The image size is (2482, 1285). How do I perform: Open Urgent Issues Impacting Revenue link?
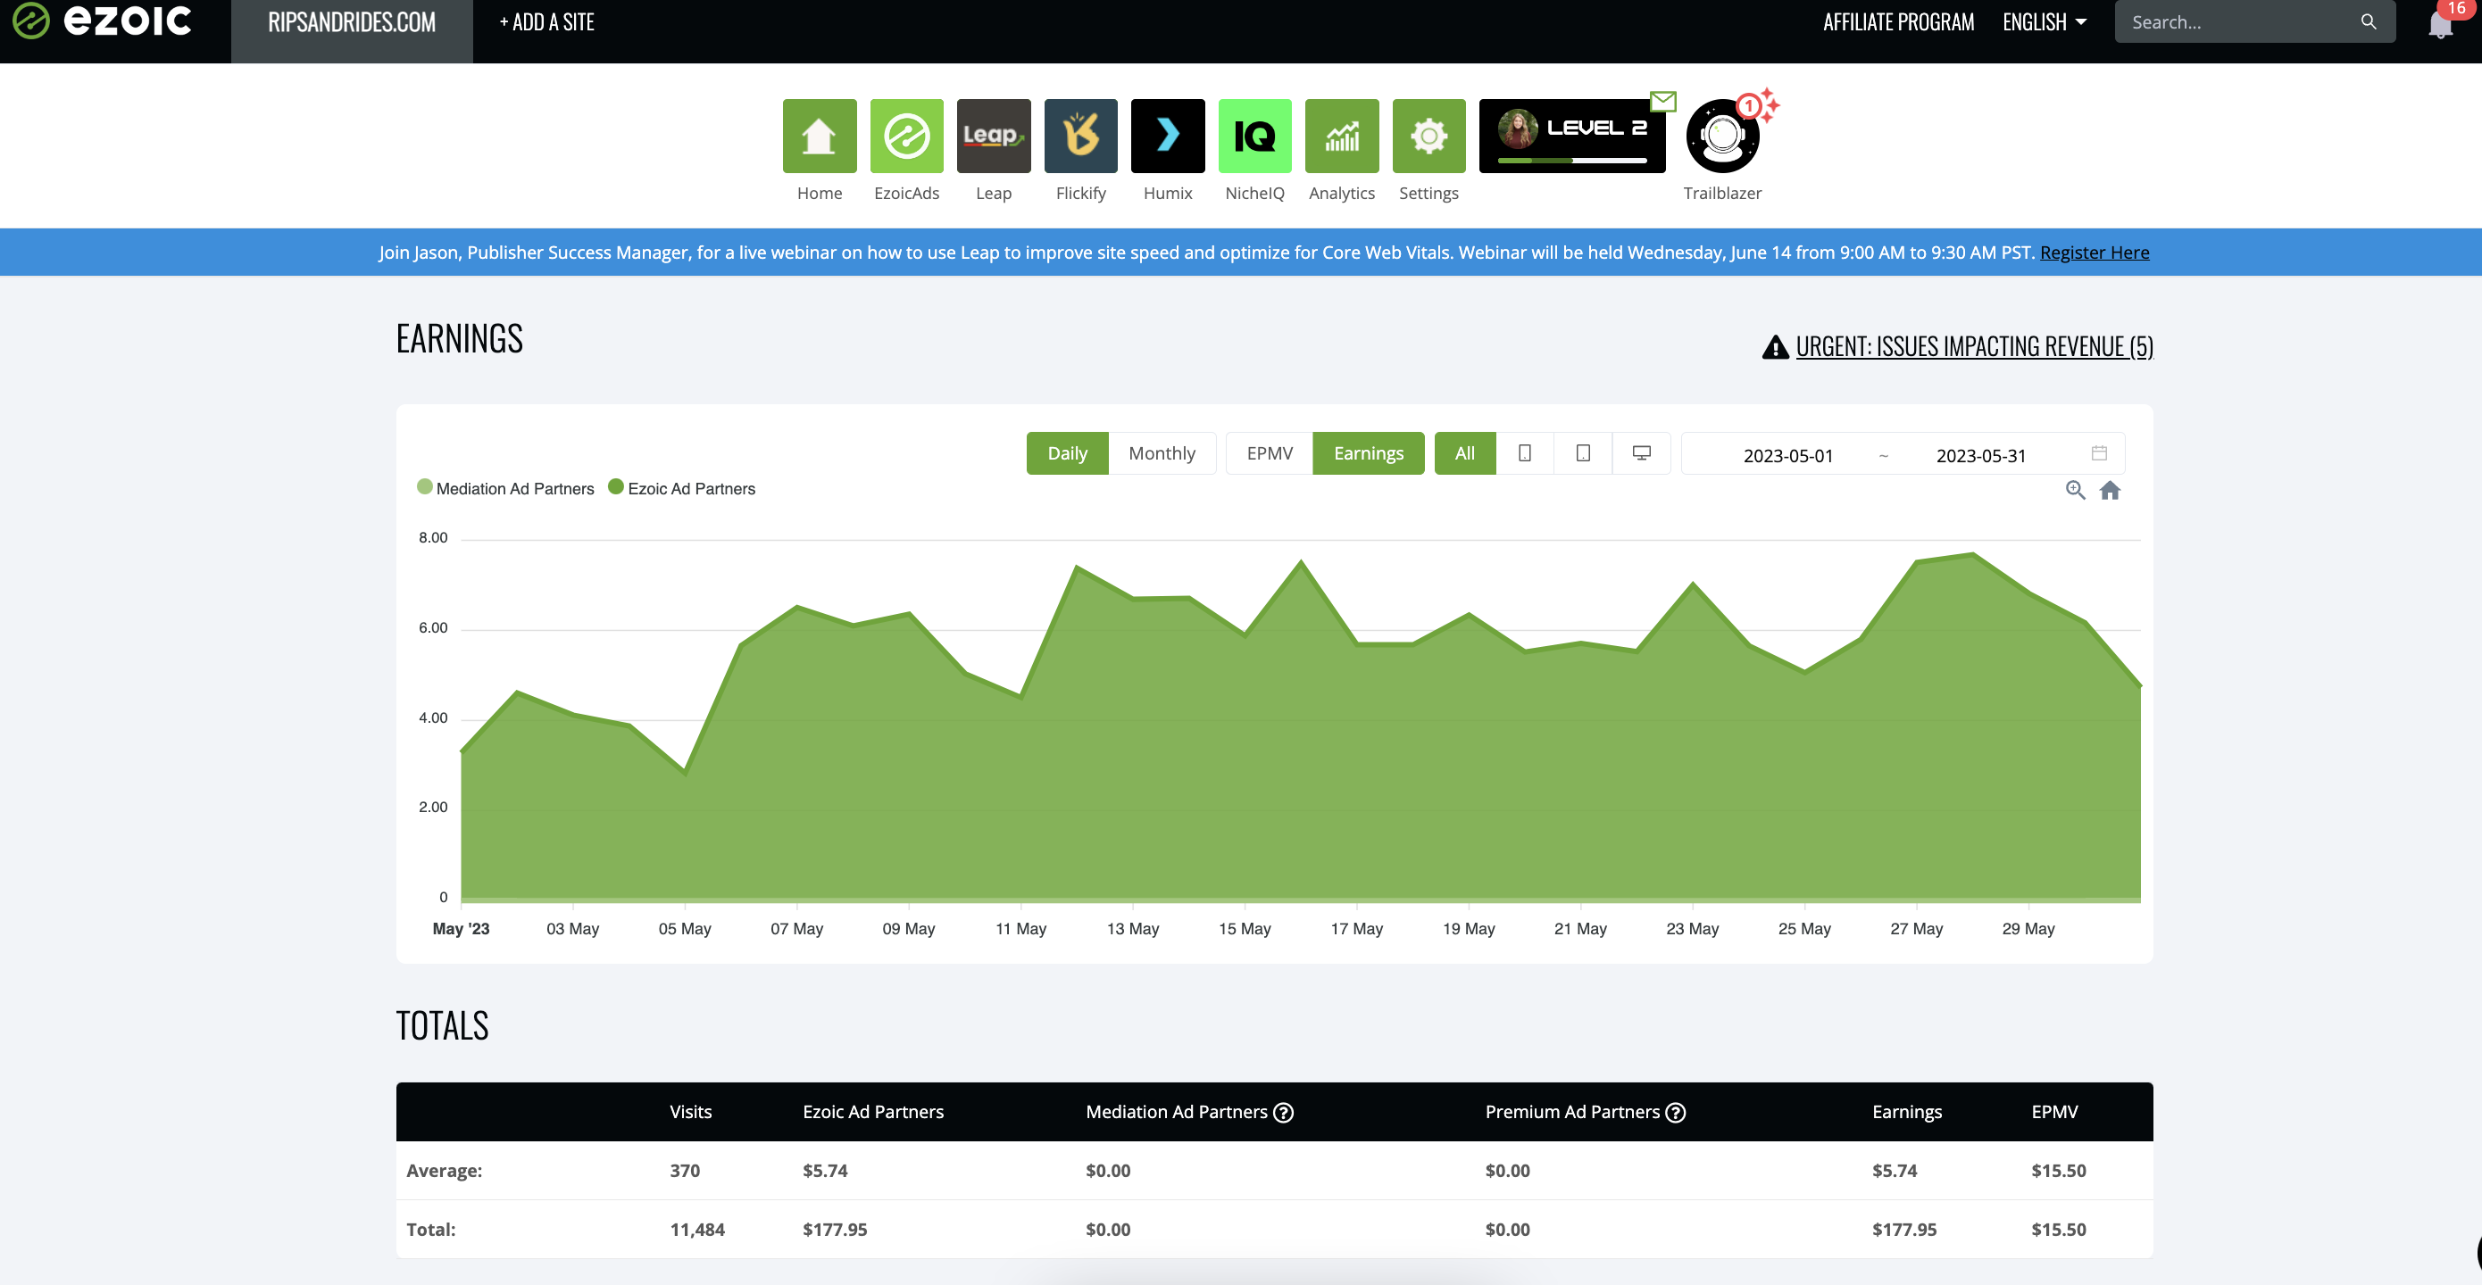click(x=1974, y=347)
